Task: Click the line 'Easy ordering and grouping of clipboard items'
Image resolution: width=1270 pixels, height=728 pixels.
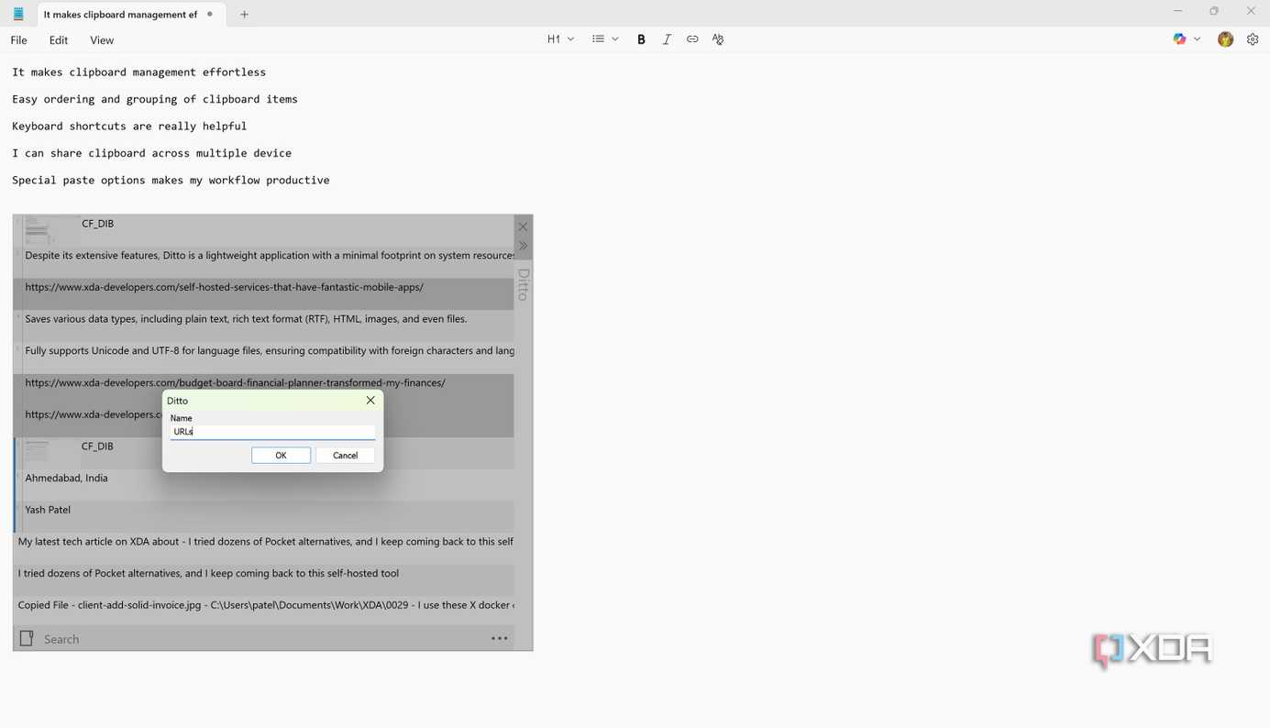Action: (155, 99)
